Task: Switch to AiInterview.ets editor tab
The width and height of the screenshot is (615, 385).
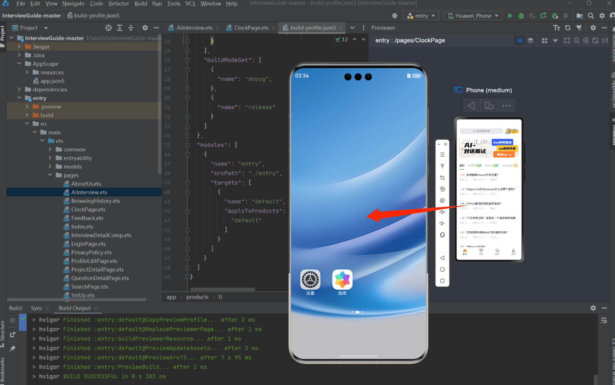Action: (194, 28)
